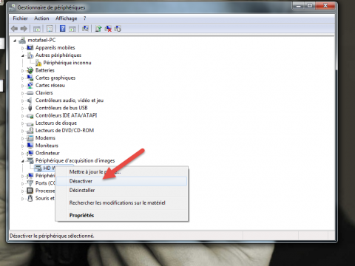The width and height of the screenshot is (355, 266).
Task: Expand Contrôleurs de bus USB node
Action: pyautogui.click(x=23, y=109)
